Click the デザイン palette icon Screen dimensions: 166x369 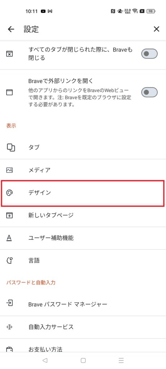click(x=9, y=193)
